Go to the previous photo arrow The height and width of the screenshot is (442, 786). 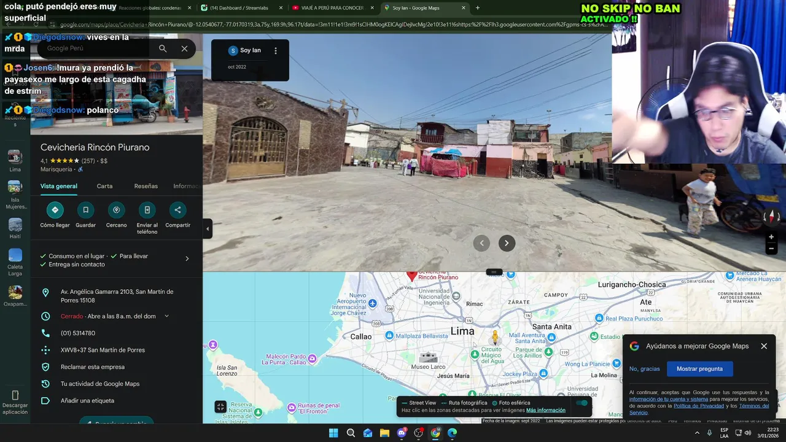point(481,243)
